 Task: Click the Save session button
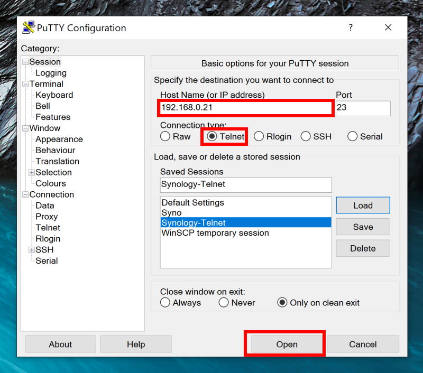363,227
